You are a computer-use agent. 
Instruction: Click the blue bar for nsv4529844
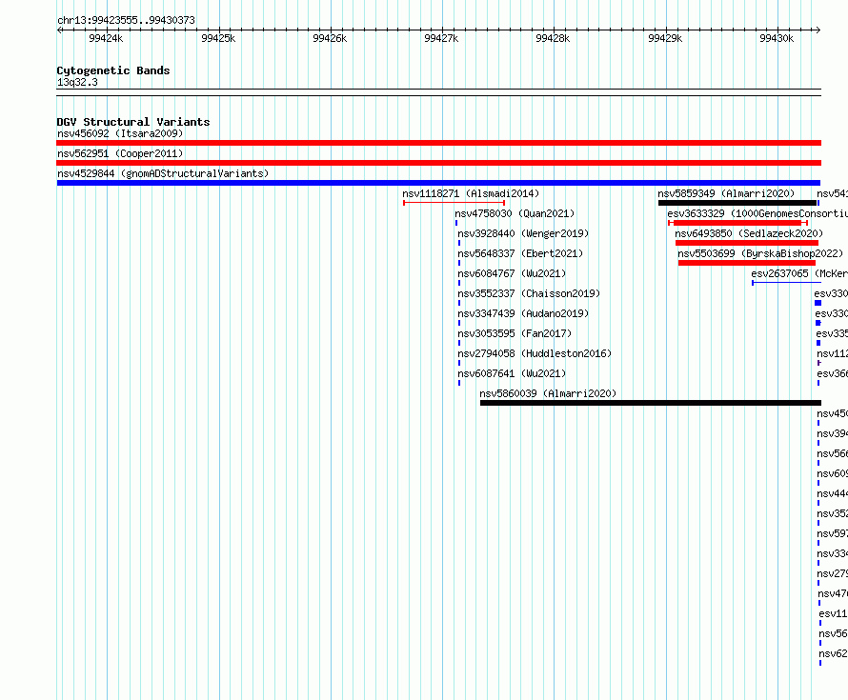click(x=438, y=183)
